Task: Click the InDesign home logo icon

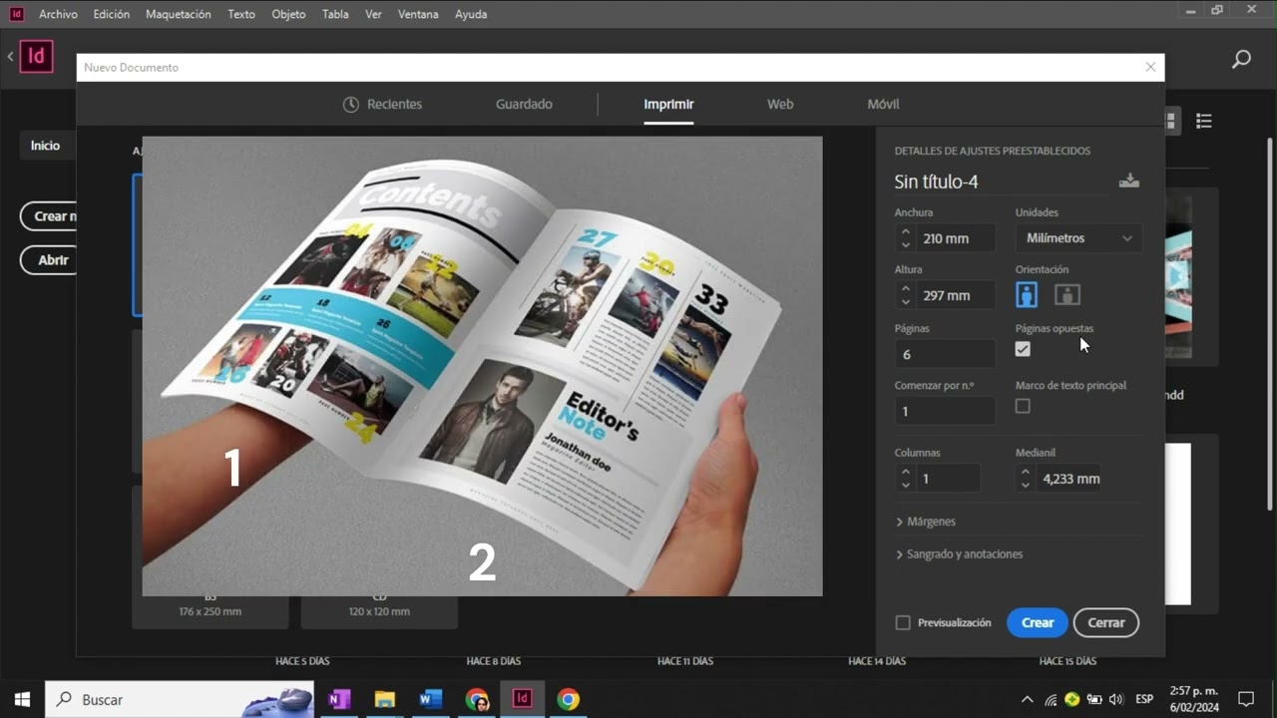Action: [36, 56]
